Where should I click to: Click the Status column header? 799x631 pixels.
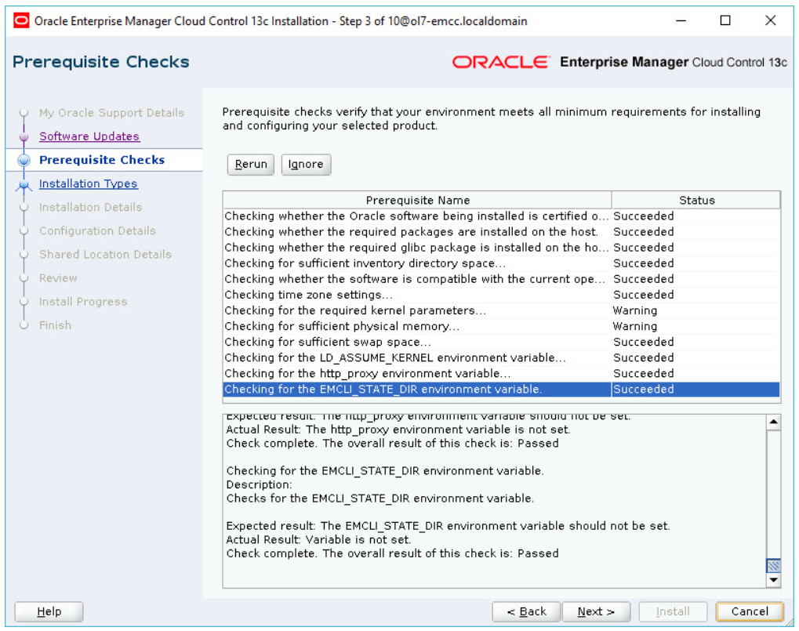[x=696, y=200]
